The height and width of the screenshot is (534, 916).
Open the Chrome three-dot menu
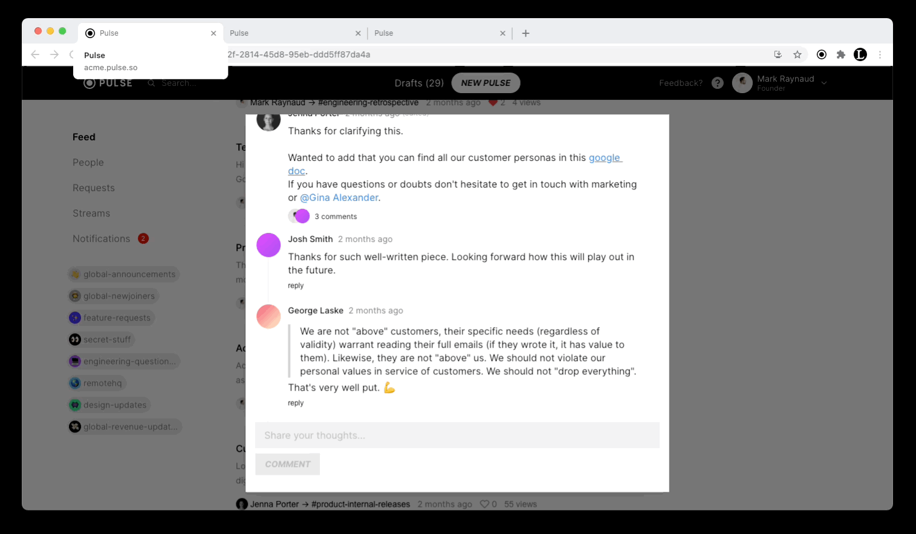pos(880,54)
